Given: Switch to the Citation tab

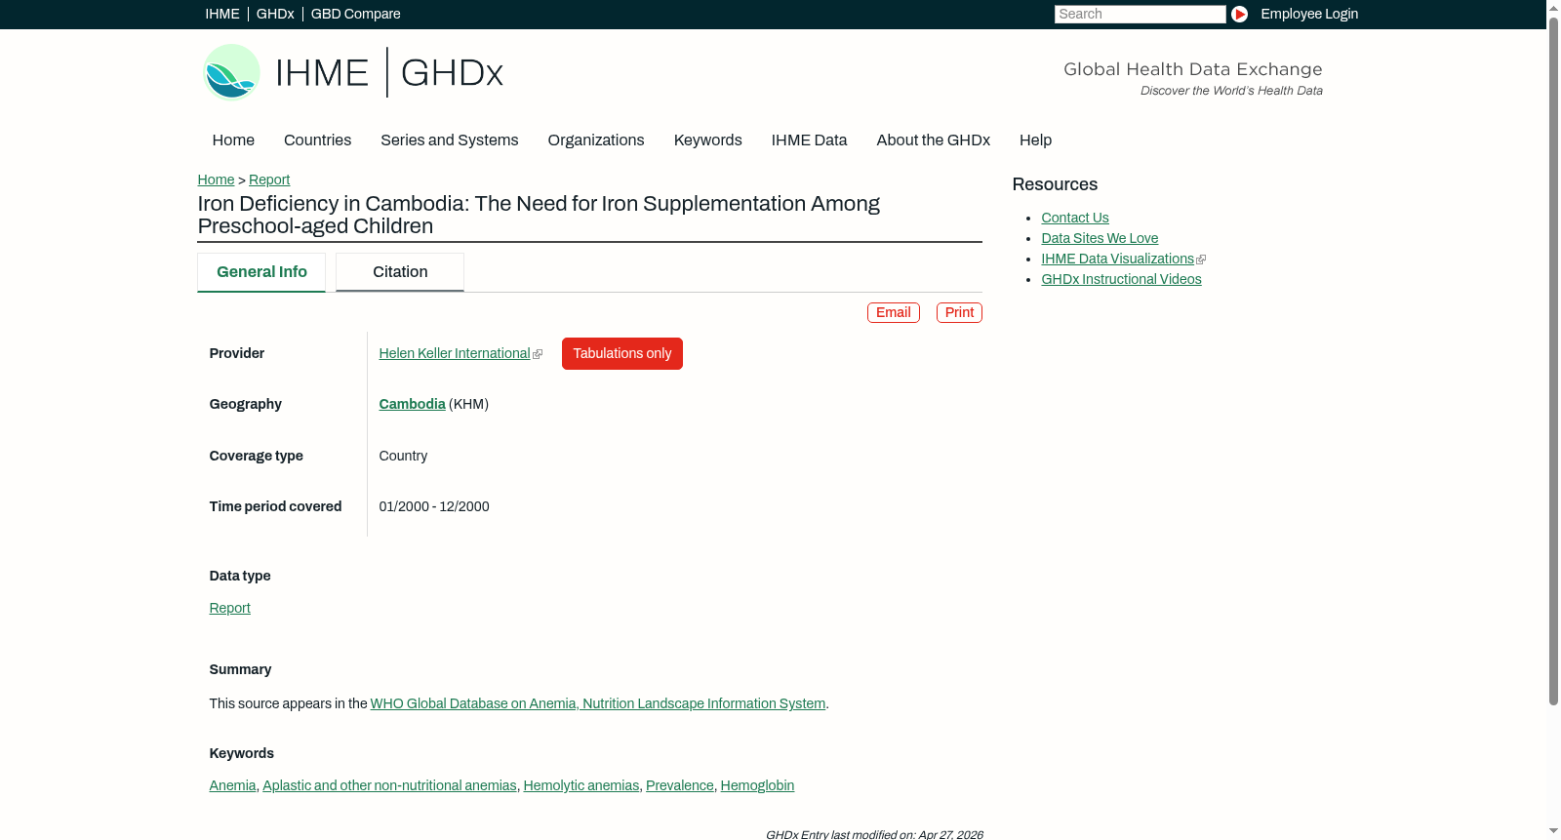Looking at the screenshot, I should click(x=400, y=272).
